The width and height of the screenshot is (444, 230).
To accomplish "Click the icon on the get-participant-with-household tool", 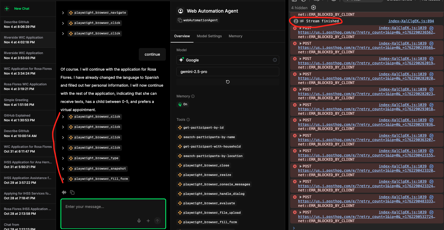I will click(180, 147).
